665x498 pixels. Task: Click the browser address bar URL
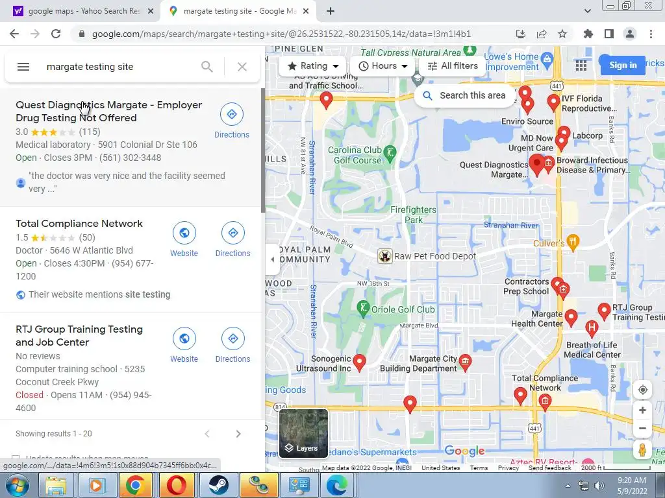[281, 34]
